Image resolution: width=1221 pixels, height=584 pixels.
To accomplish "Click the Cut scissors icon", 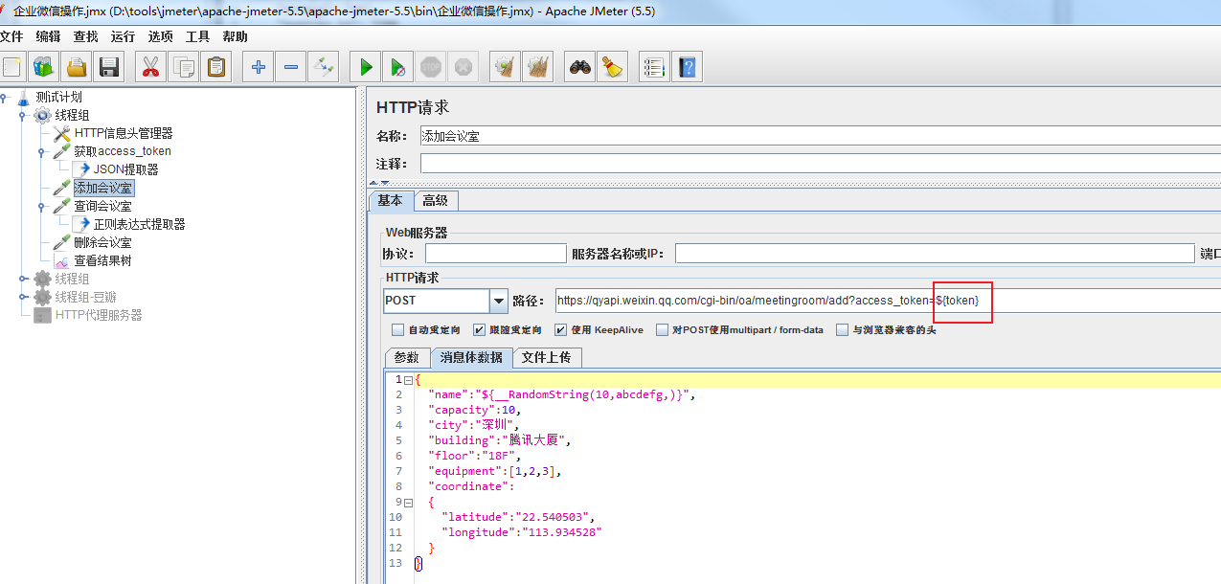I will point(150,67).
